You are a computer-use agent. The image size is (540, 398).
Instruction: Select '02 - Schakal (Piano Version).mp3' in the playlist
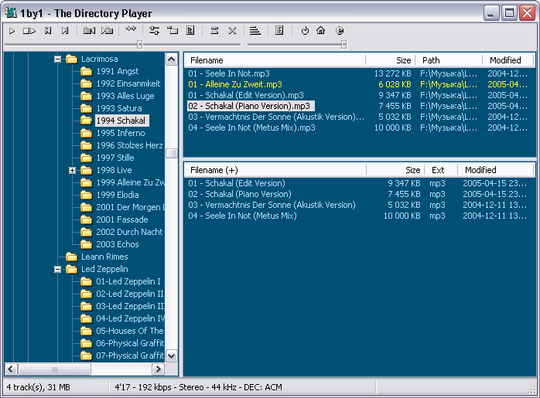click(x=251, y=106)
